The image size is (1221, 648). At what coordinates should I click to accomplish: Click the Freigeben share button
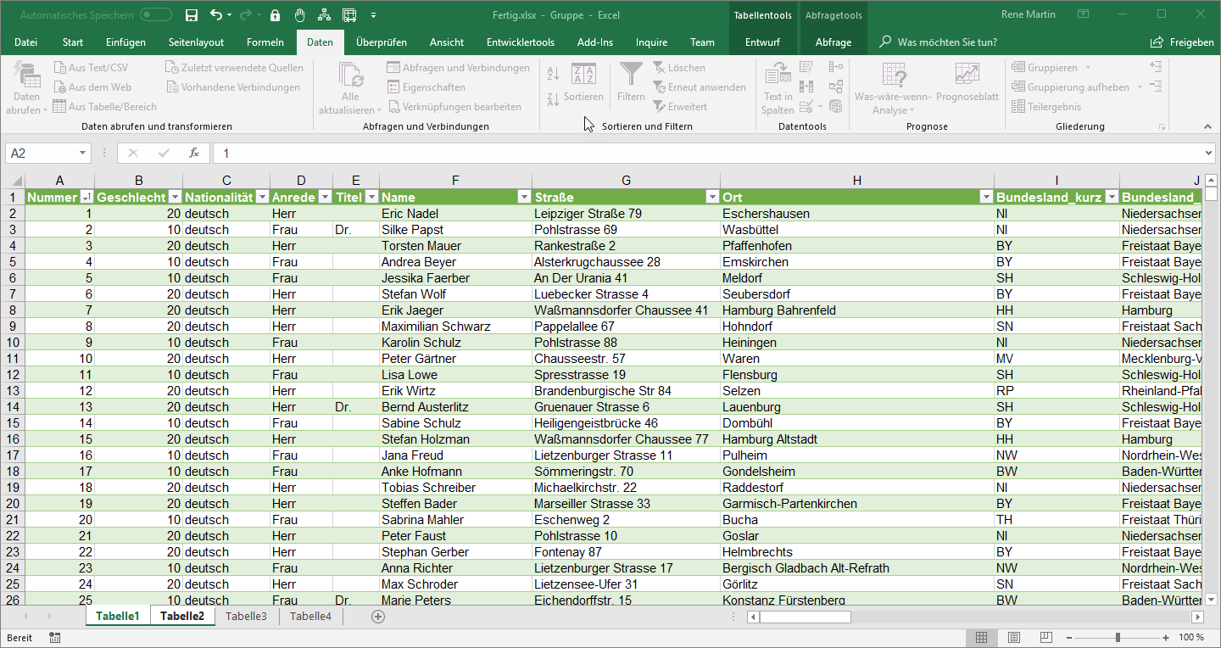(x=1182, y=42)
